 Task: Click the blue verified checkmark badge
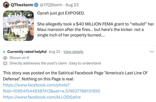tap(36, 5)
